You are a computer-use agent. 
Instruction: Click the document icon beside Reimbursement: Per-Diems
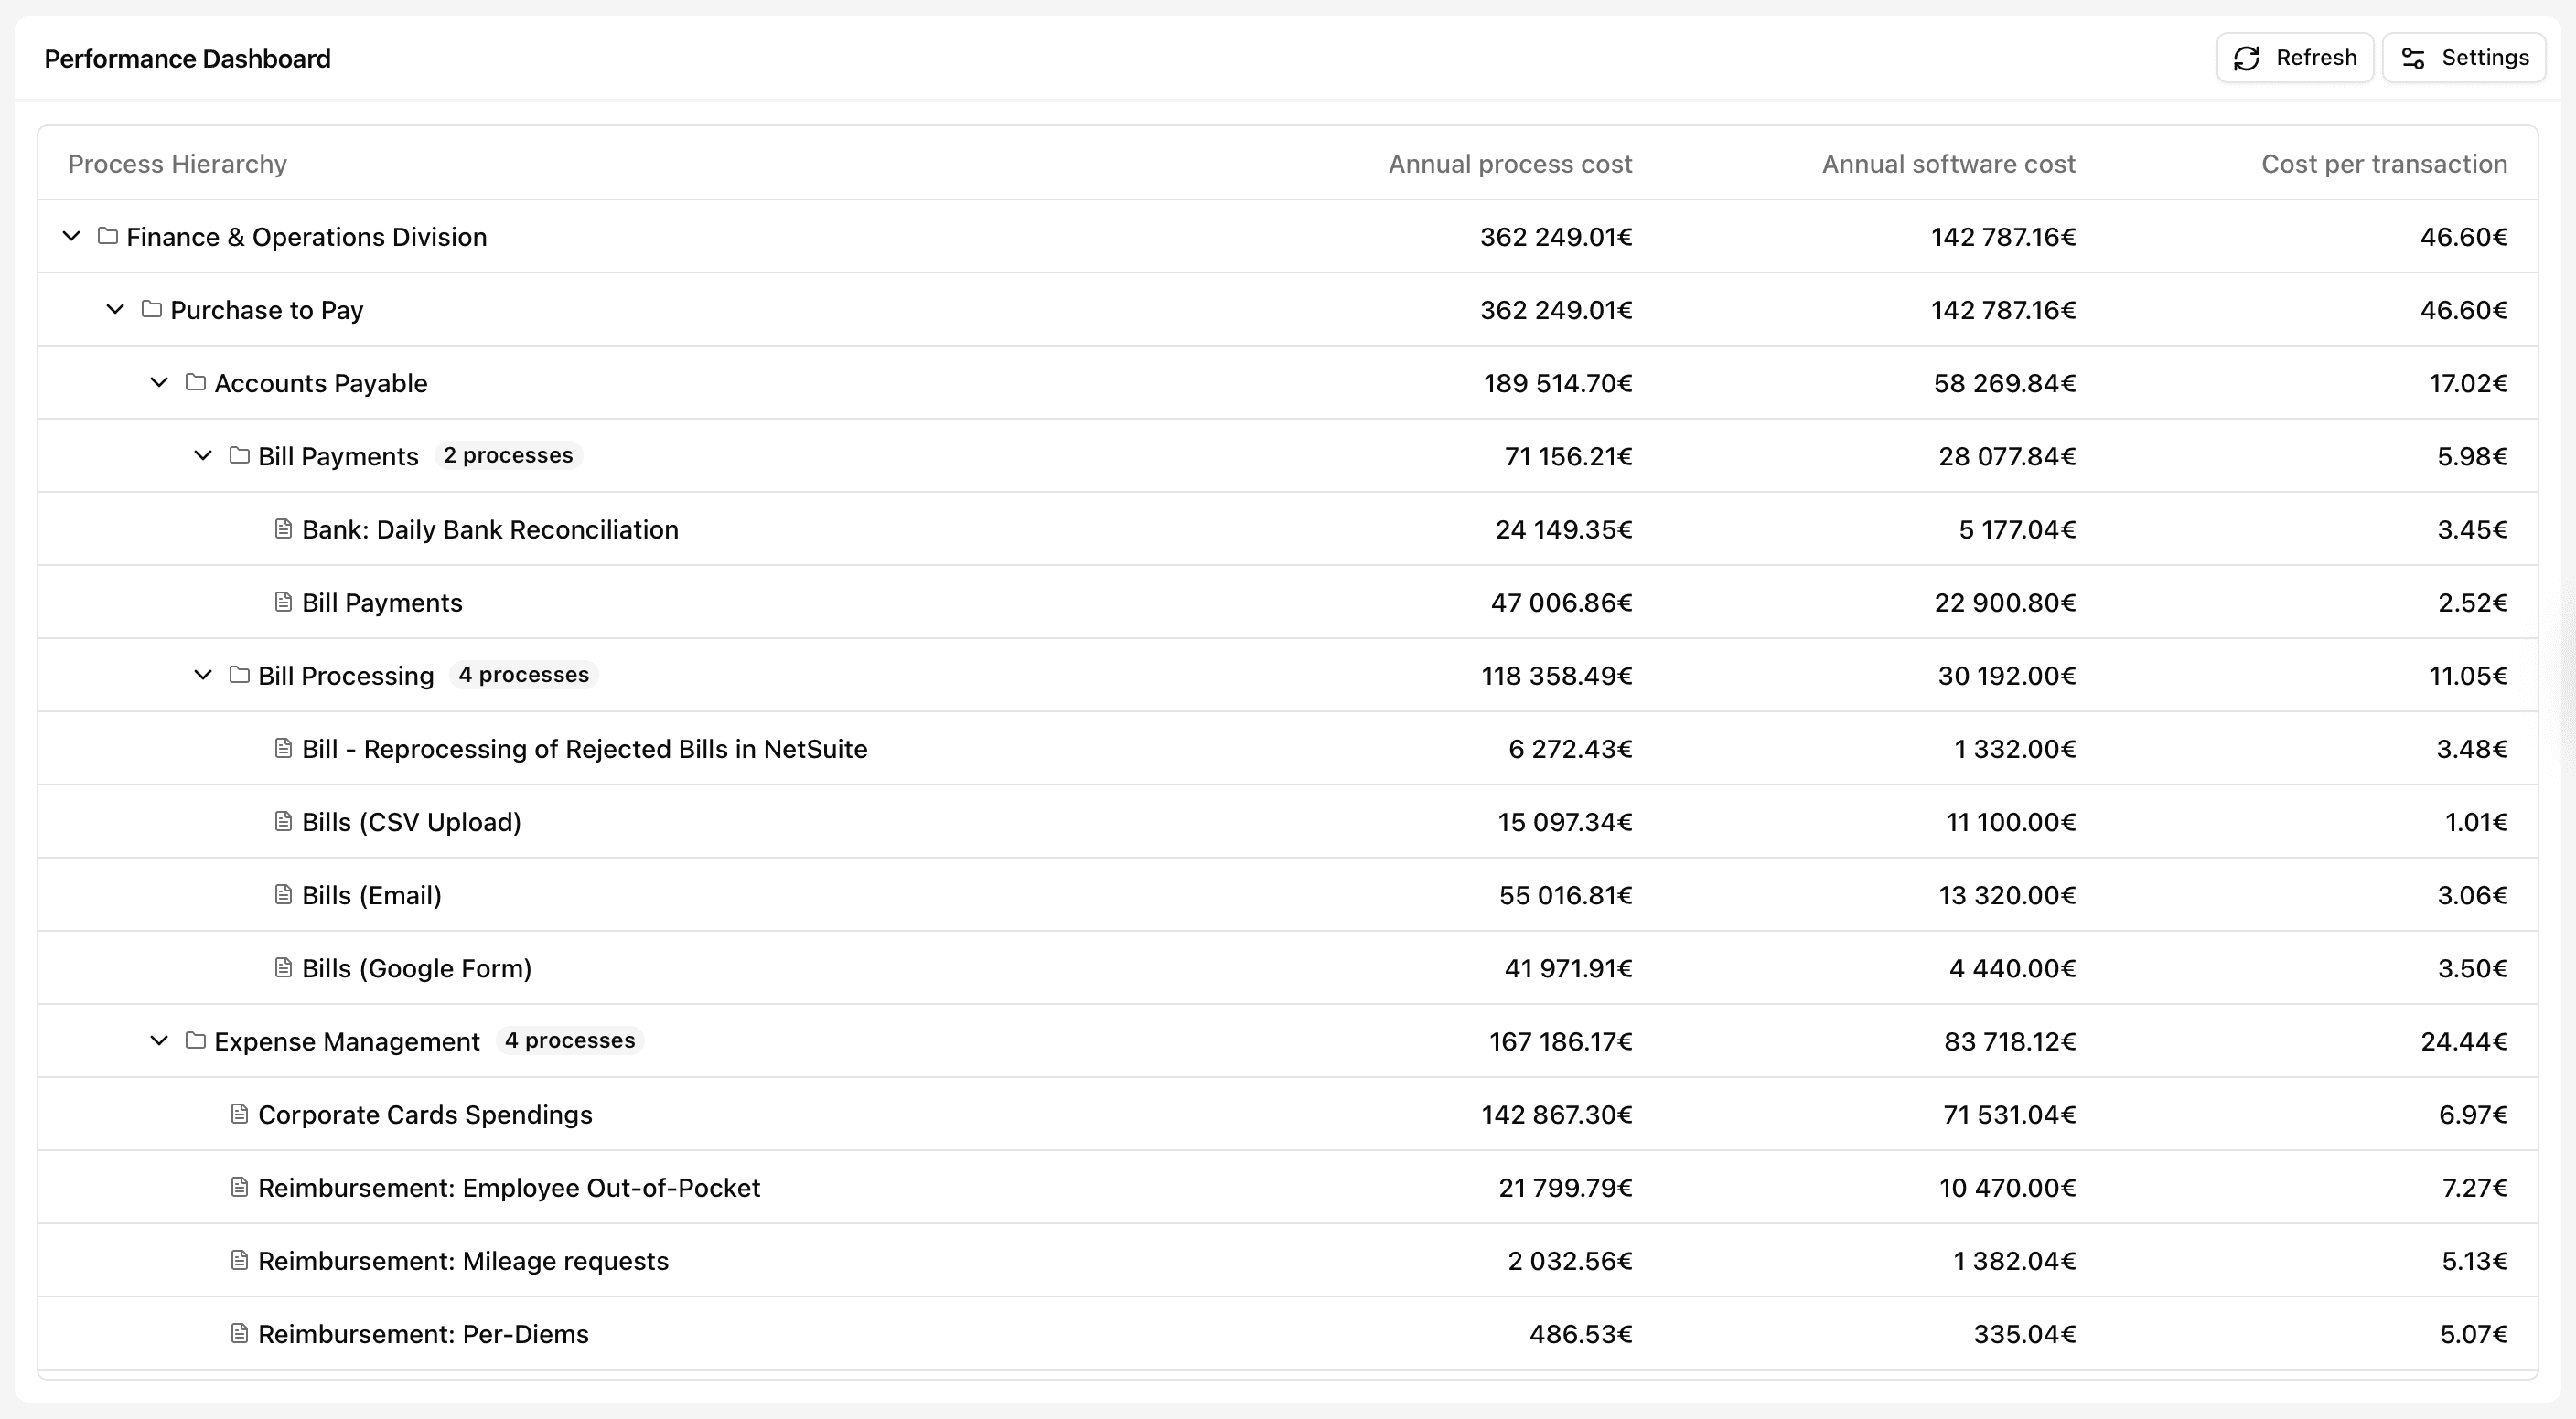[x=238, y=1333]
